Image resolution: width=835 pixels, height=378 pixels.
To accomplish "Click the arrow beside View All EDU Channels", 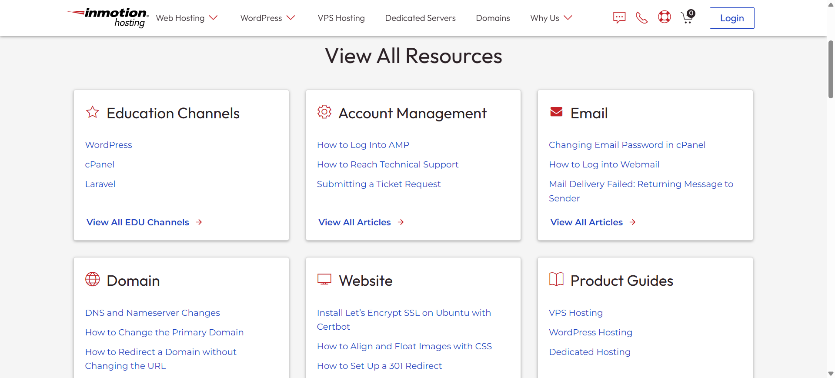I will 199,222.
